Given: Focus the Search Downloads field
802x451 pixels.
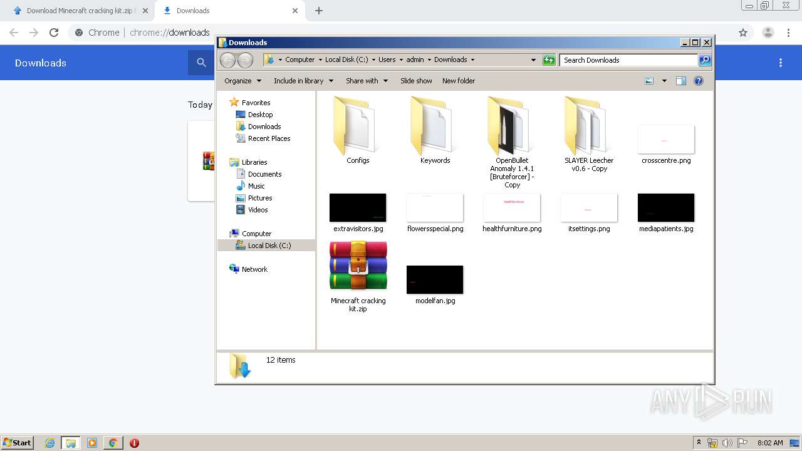Looking at the screenshot, I should (628, 60).
